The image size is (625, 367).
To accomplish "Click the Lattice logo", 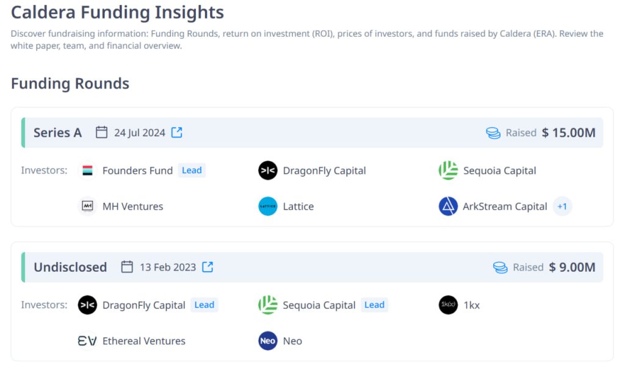I will [x=268, y=206].
